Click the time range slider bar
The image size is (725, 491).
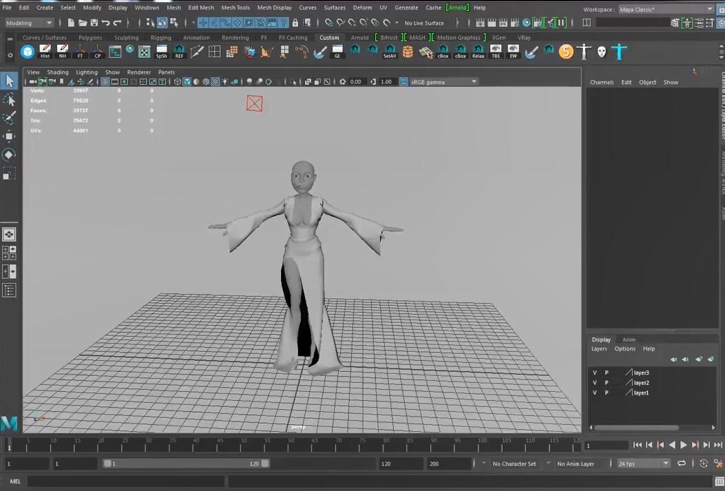[187, 463]
